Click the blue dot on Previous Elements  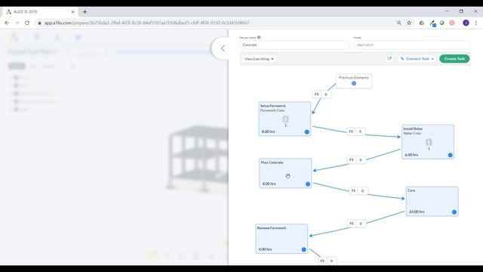coord(354,83)
